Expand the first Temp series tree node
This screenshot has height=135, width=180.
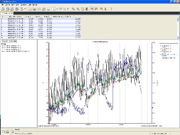2,46
